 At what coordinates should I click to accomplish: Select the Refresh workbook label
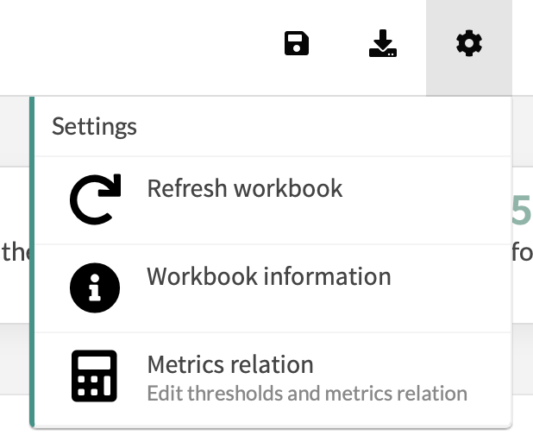click(x=245, y=188)
